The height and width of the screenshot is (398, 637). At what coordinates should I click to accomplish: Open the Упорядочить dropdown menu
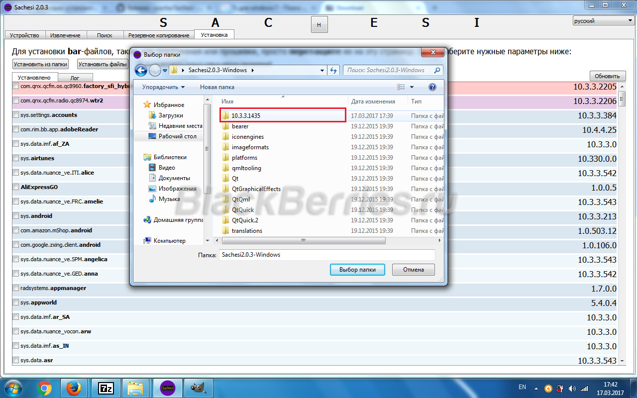point(163,87)
